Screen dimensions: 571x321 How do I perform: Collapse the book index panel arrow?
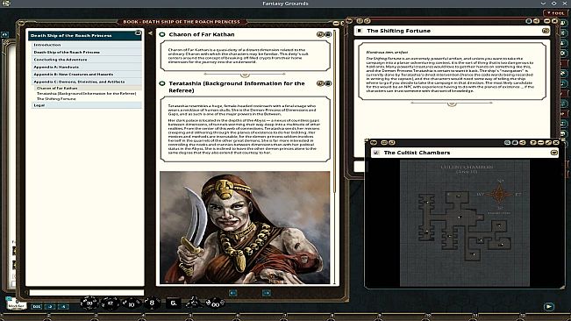[150, 33]
